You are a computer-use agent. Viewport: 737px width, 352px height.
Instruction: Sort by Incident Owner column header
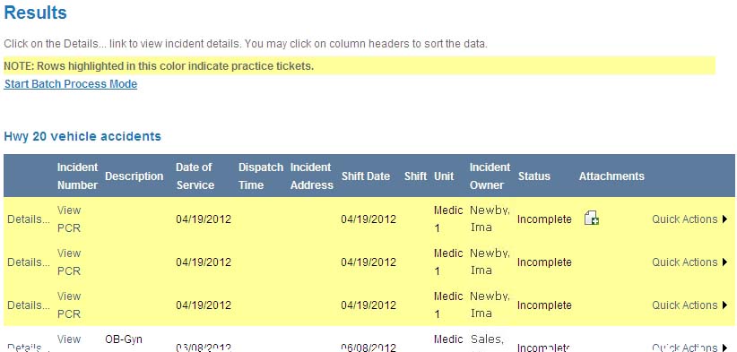coord(490,176)
